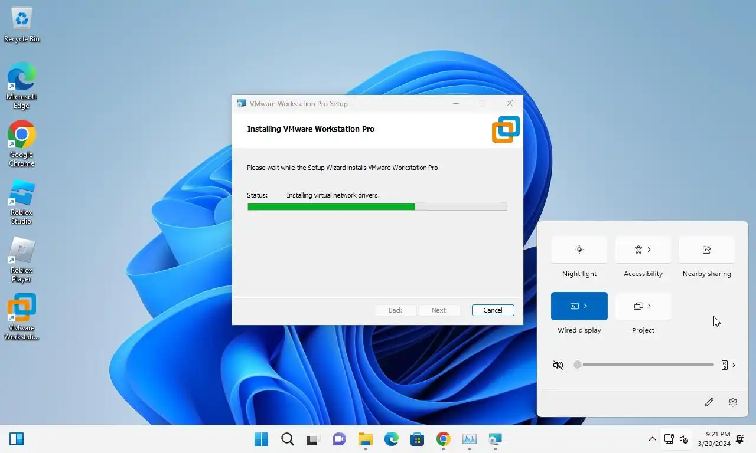The width and height of the screenshot is (756, 453).
Task: Click the Cancel button in VMware Setup
Action: click(x=493, y=310)
